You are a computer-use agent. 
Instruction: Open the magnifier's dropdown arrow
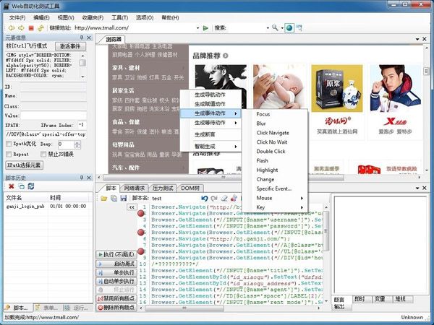pos(282,28)
